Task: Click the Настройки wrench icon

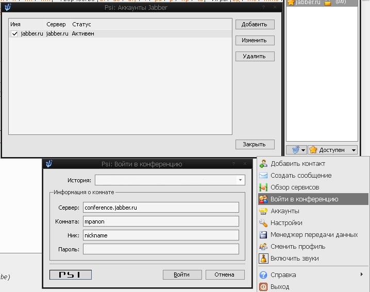Action: [263, 222]
